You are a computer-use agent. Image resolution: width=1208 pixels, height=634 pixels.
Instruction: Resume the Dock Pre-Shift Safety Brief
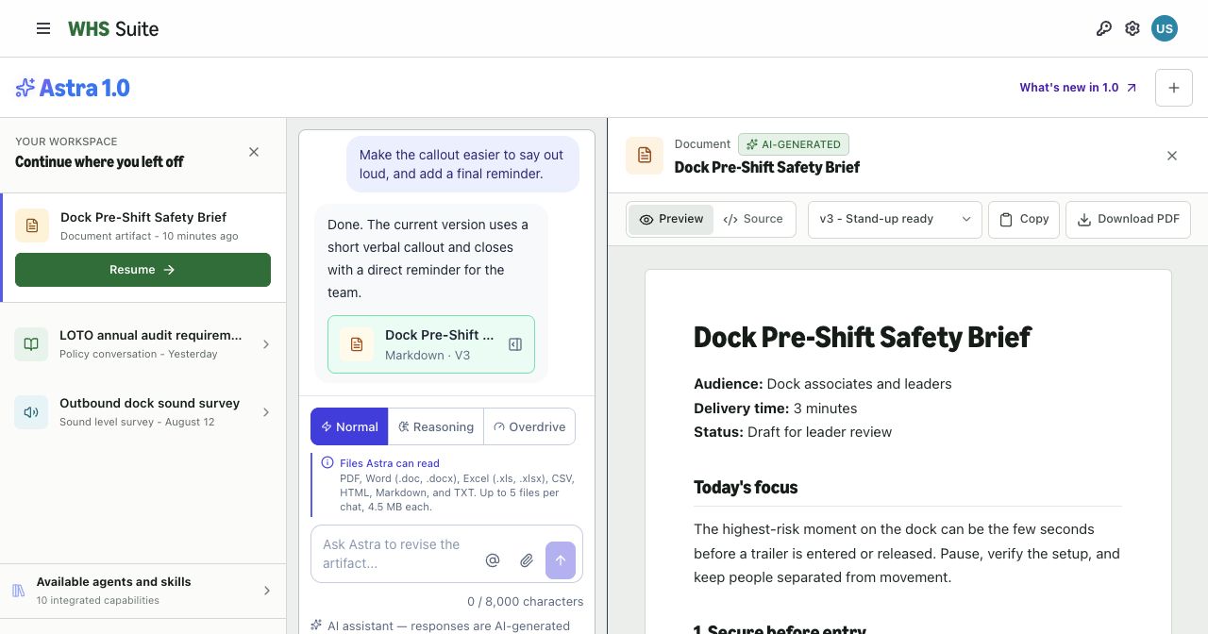tap(143, 270)
